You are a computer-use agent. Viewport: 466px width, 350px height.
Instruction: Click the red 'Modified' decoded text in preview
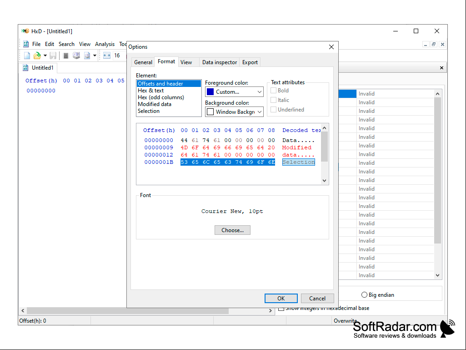point(296,147)
